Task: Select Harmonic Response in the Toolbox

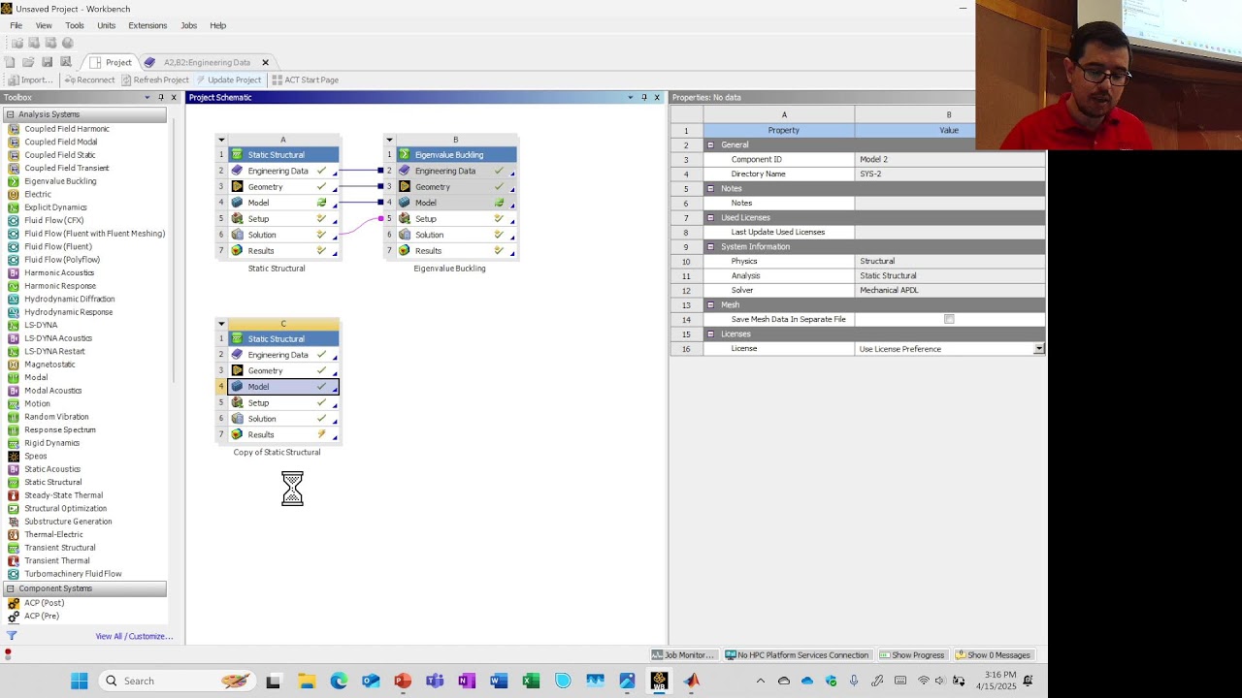Action: coord(60,286)
